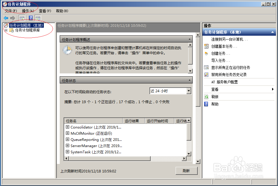Toggle the action pane toolbar icon
278x186 pixels.
38,18
